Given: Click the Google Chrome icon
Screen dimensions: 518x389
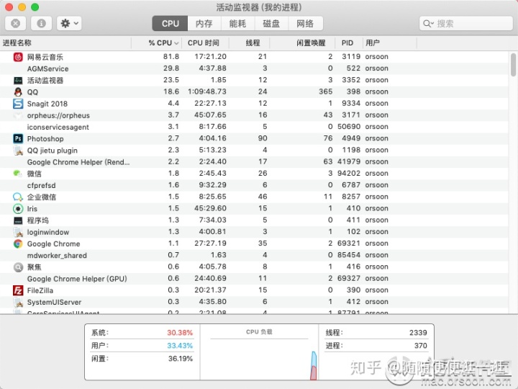Looking at the screenshot, I should pos(18,243).
